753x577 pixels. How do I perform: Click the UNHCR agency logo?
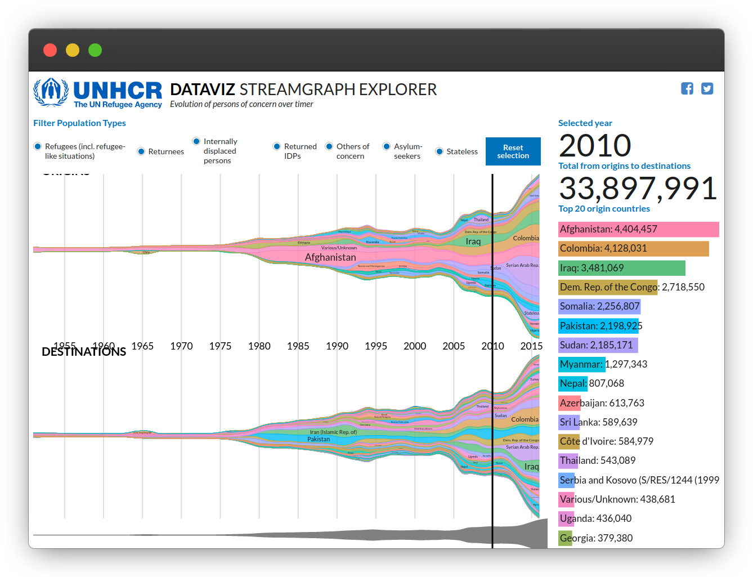click(97, 93)
